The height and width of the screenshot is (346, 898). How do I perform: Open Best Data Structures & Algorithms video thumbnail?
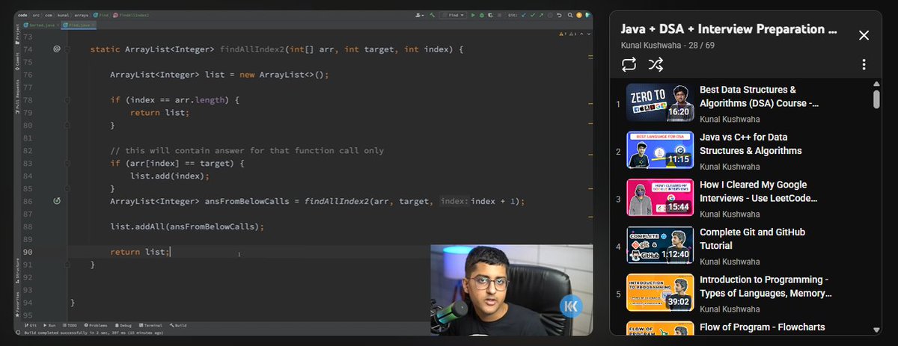click(x=659, y=103)
